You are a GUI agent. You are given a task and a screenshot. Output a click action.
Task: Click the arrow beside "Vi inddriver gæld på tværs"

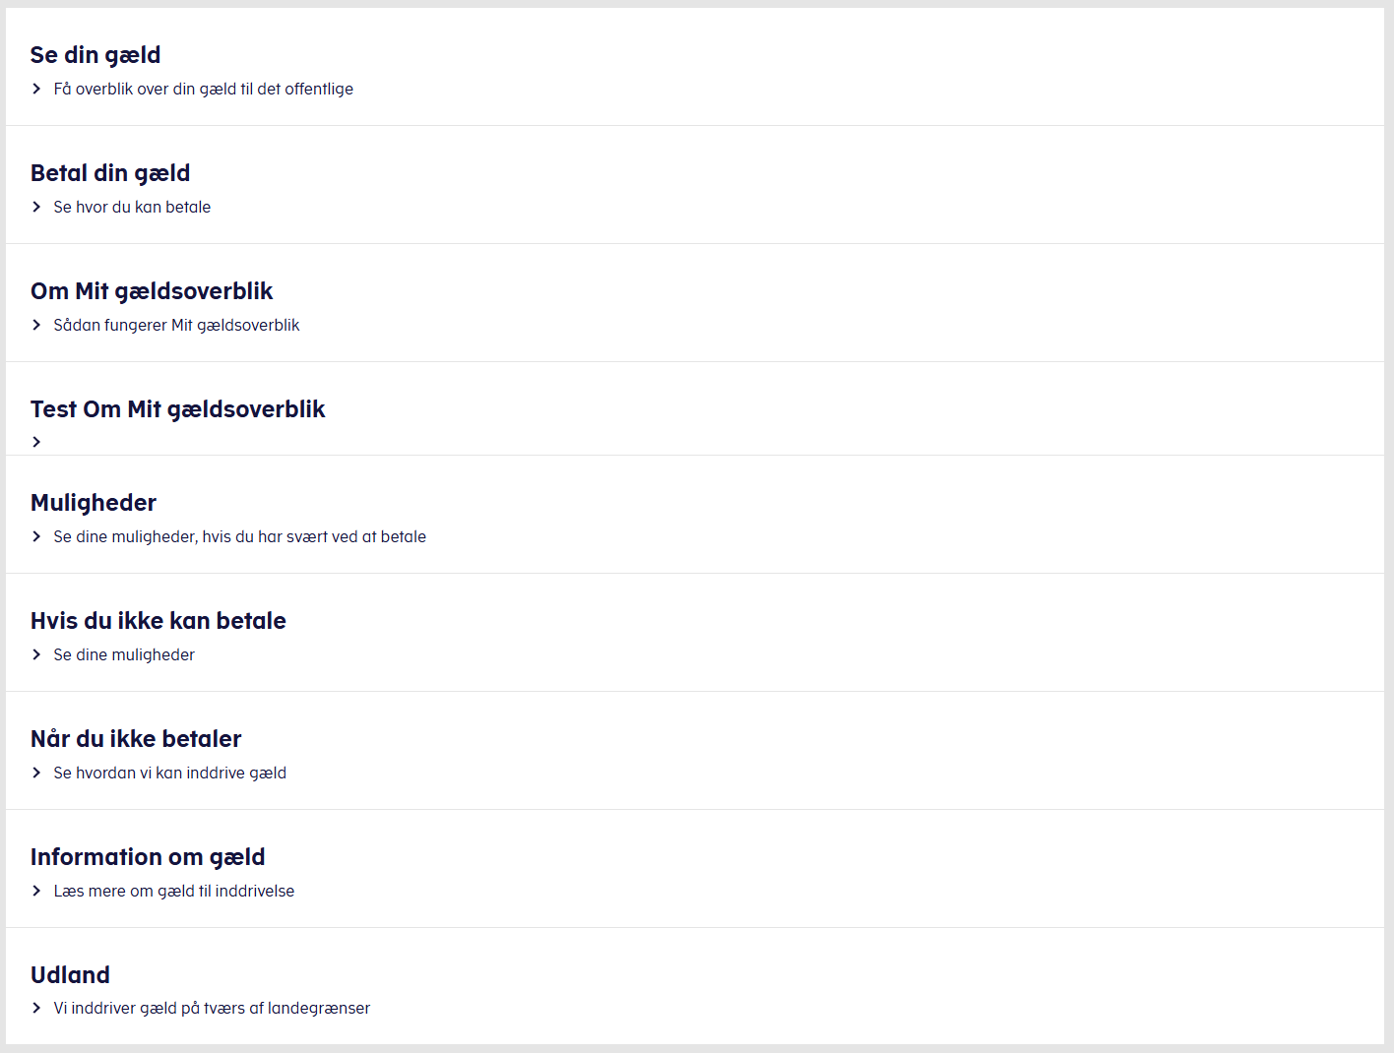pyautogui.click(x=36, y=1008)
